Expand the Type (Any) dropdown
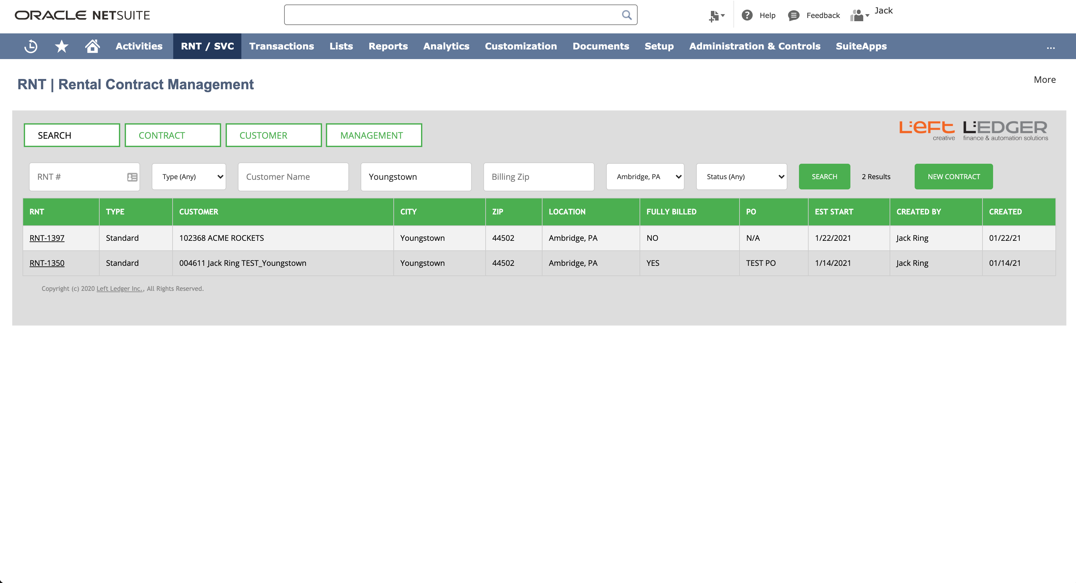 (x=189, y=177)
